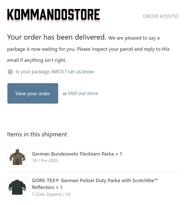This screenshot has width=185, height=205.
Task: Click the "14 / Pre-2005" variant text
Action: (x=45, y=160)
